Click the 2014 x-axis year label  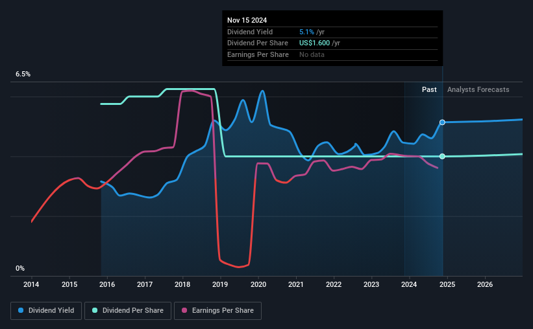(31, 284)
